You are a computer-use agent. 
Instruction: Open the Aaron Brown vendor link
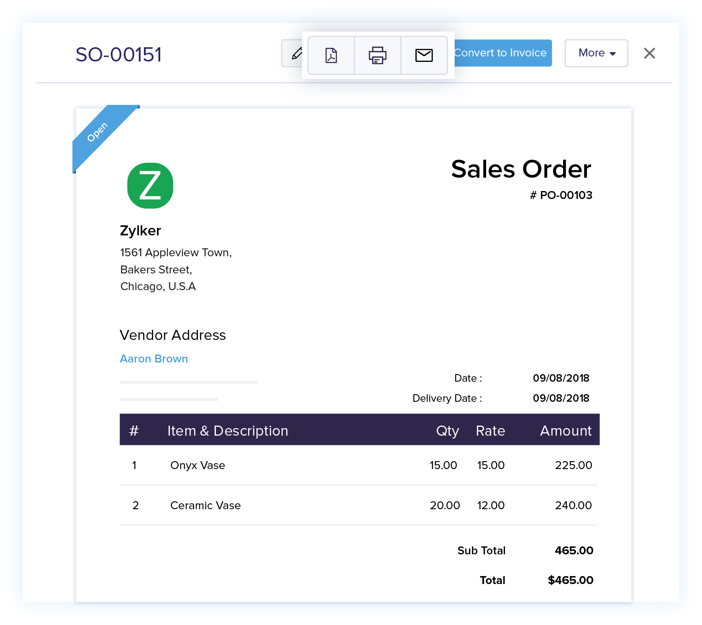click(154, 359)
